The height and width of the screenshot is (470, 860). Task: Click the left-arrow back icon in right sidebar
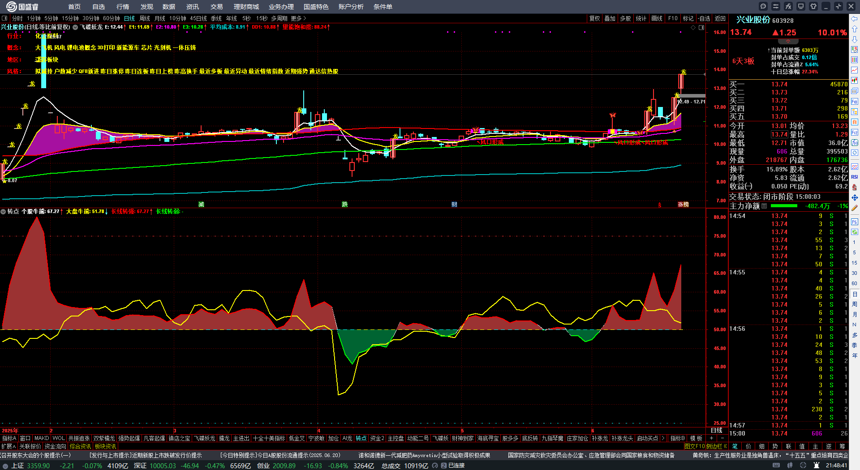pos(855,19)
